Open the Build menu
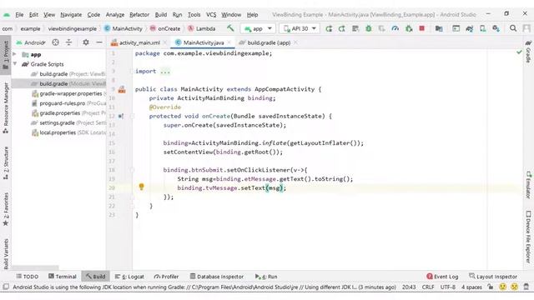 161,15
